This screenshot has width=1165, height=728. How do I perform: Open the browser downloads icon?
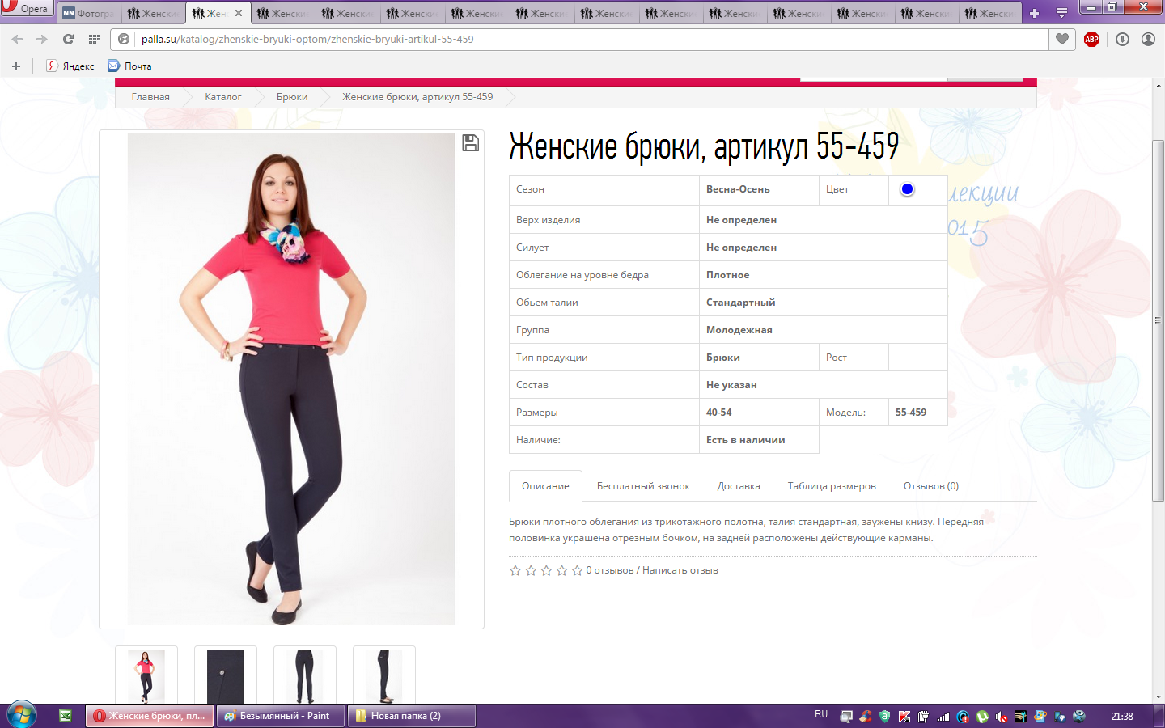1122,39
